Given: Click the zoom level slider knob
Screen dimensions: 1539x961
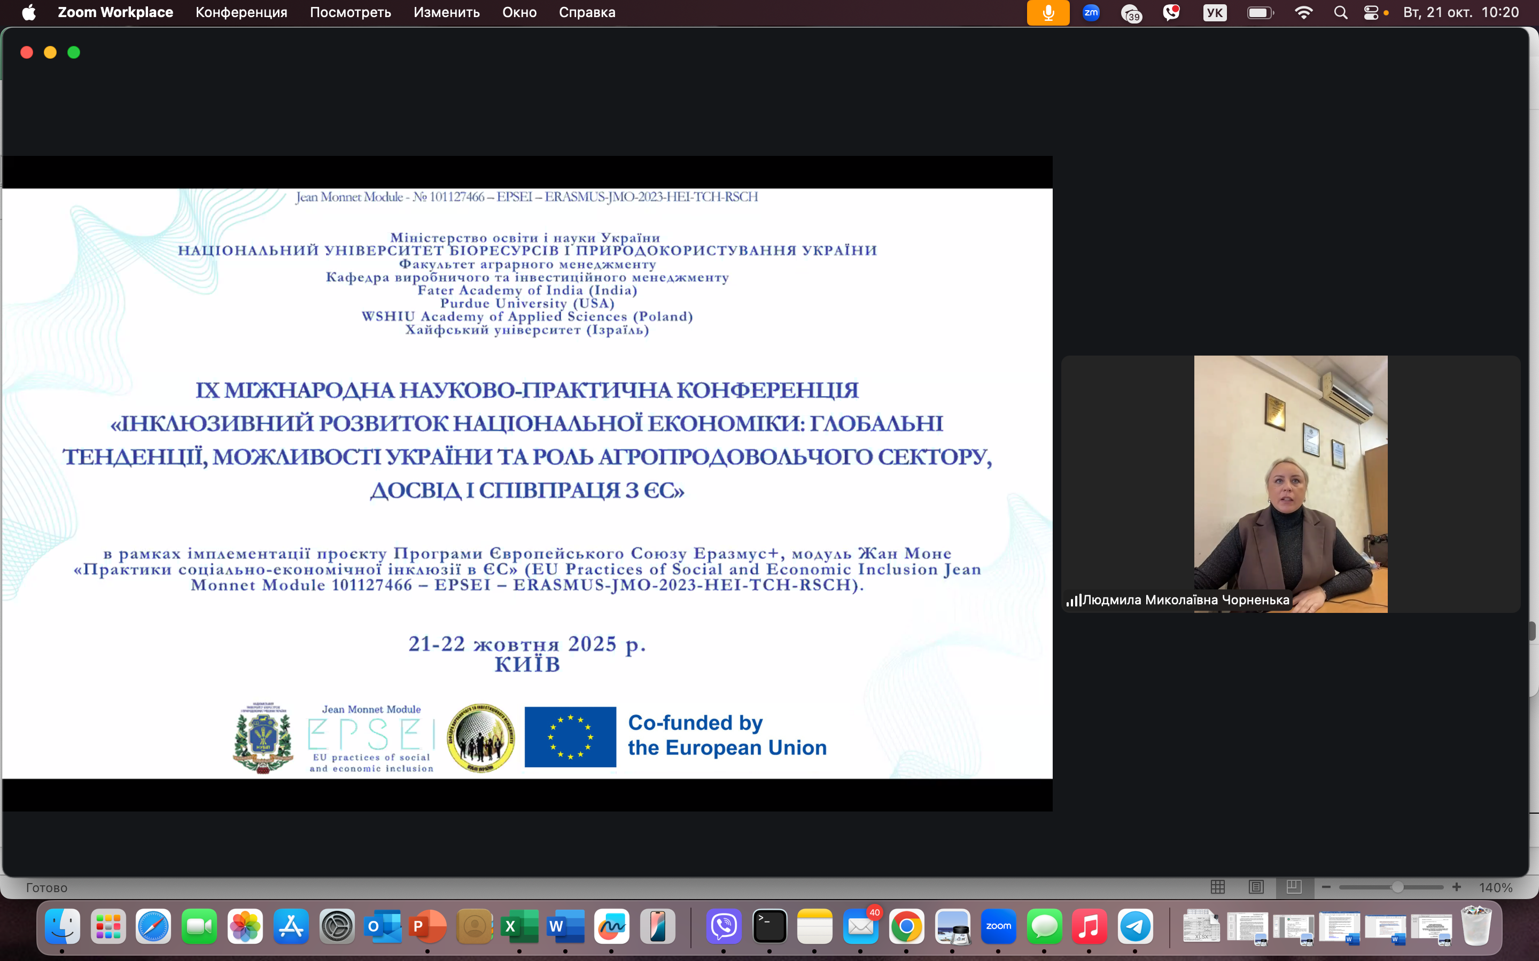Looking at the screenshot, I should [x=1397, y=887].
